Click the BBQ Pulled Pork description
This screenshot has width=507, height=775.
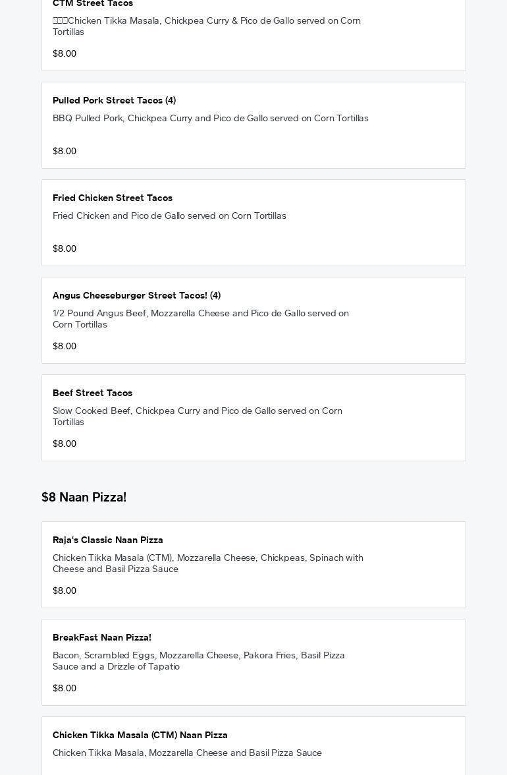211,119
